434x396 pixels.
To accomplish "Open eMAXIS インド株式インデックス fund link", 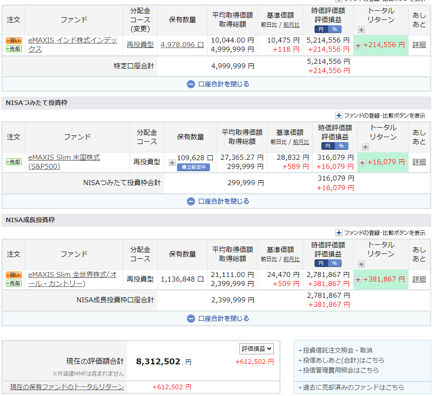I will 72,44.
